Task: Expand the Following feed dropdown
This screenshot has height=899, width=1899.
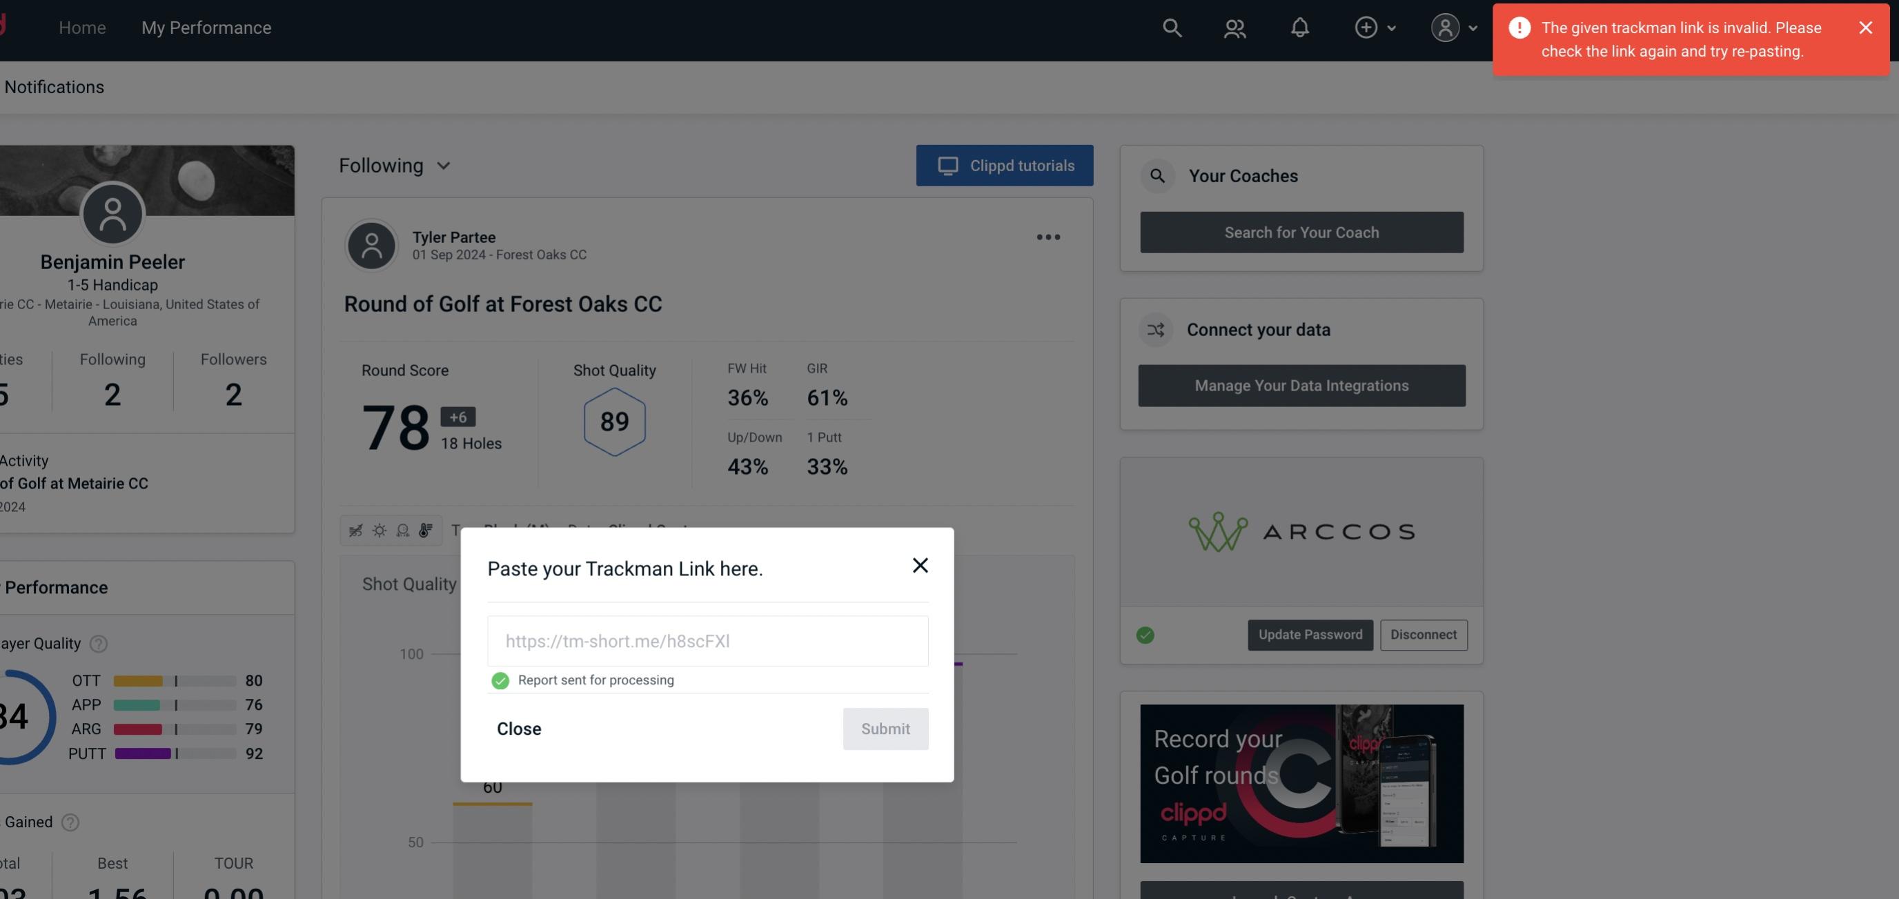Action: coord(395,165)
